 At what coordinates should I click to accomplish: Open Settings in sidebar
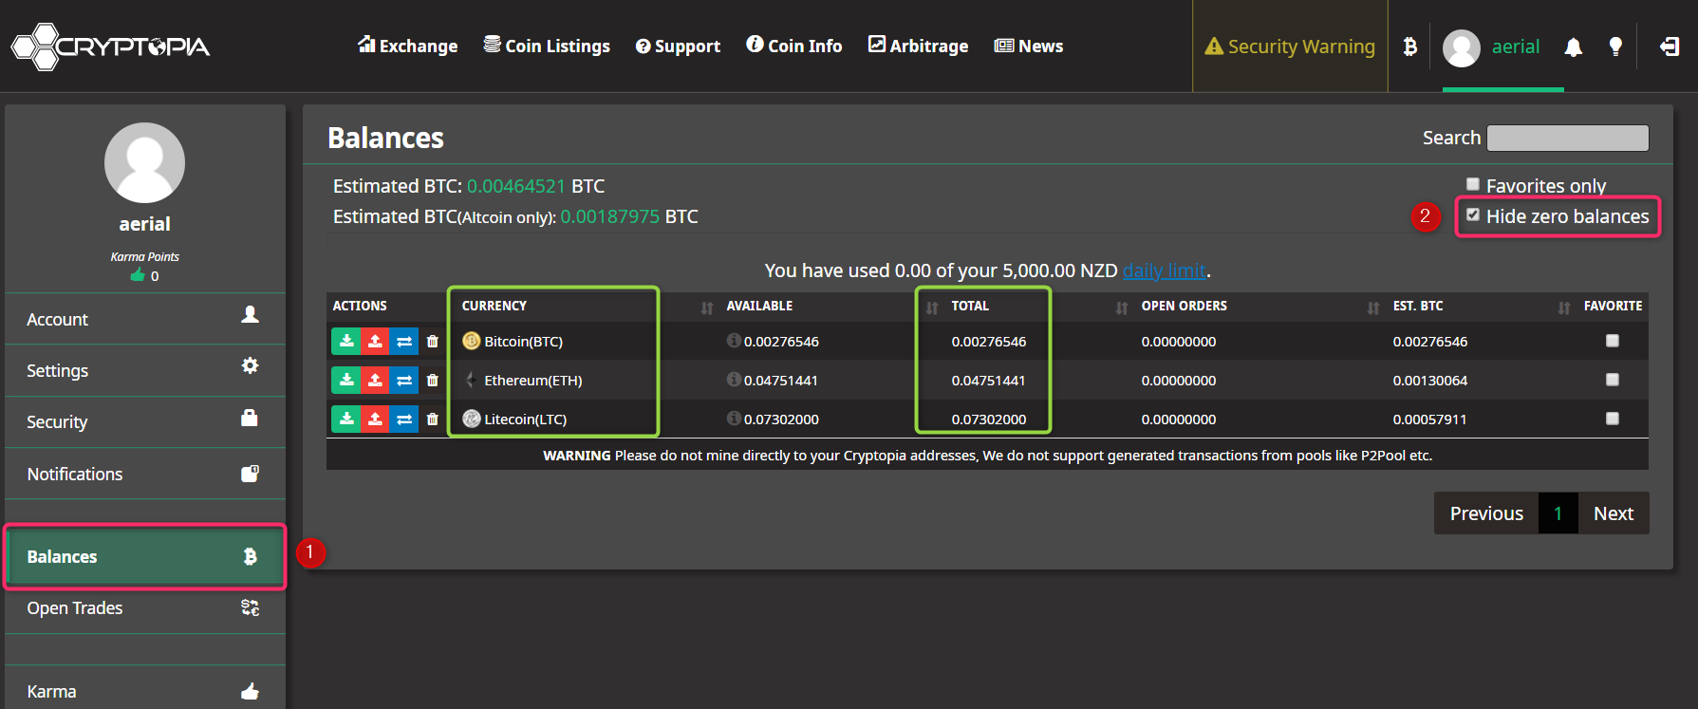coord(144,370)
